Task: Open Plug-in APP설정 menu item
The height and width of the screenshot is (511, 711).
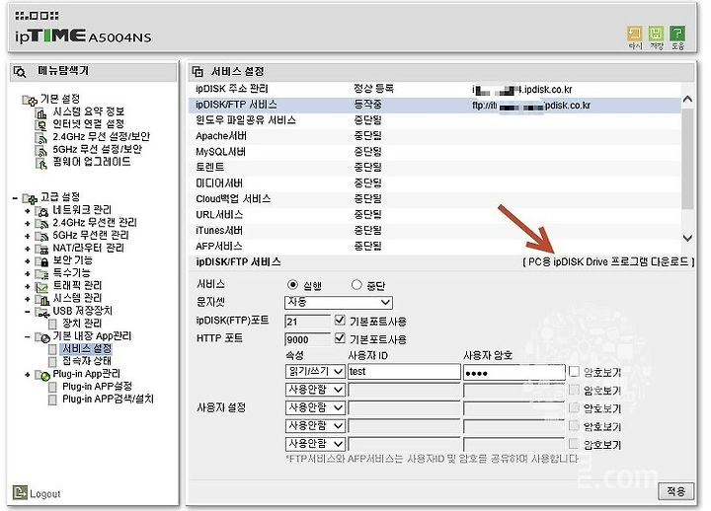Action: point(97,387)
